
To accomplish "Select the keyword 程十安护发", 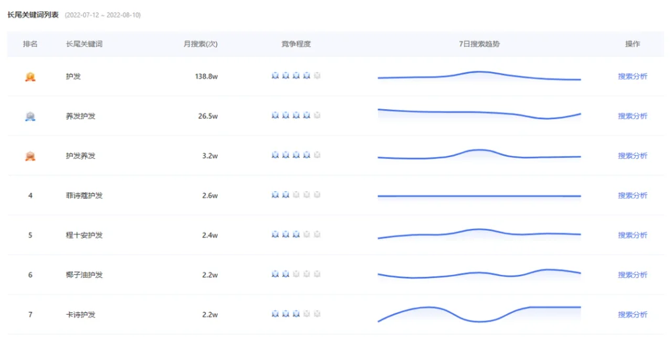I will (x=84, y=236).
